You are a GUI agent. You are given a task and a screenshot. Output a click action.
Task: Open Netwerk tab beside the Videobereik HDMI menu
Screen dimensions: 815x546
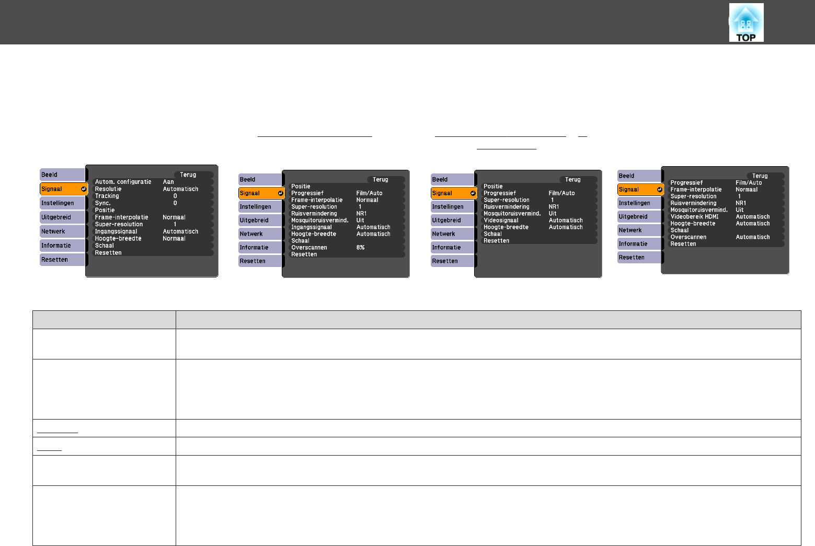[x=639, y=230]
